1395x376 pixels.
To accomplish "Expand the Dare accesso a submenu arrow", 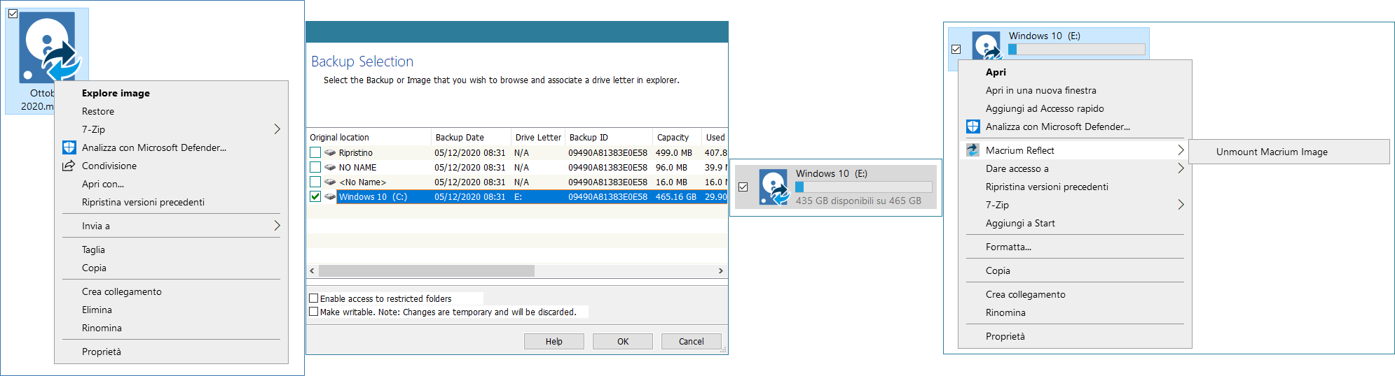I will 1181,168.
